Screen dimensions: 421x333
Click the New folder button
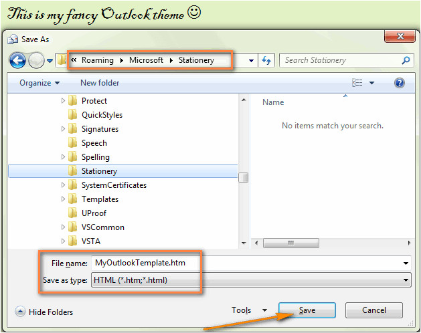pyautogui.click(x=100, y=83)
